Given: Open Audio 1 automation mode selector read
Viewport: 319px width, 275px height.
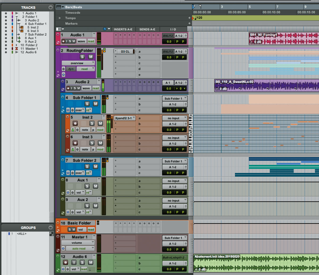Looking at the screenshot, I should [x=91, y=41].
